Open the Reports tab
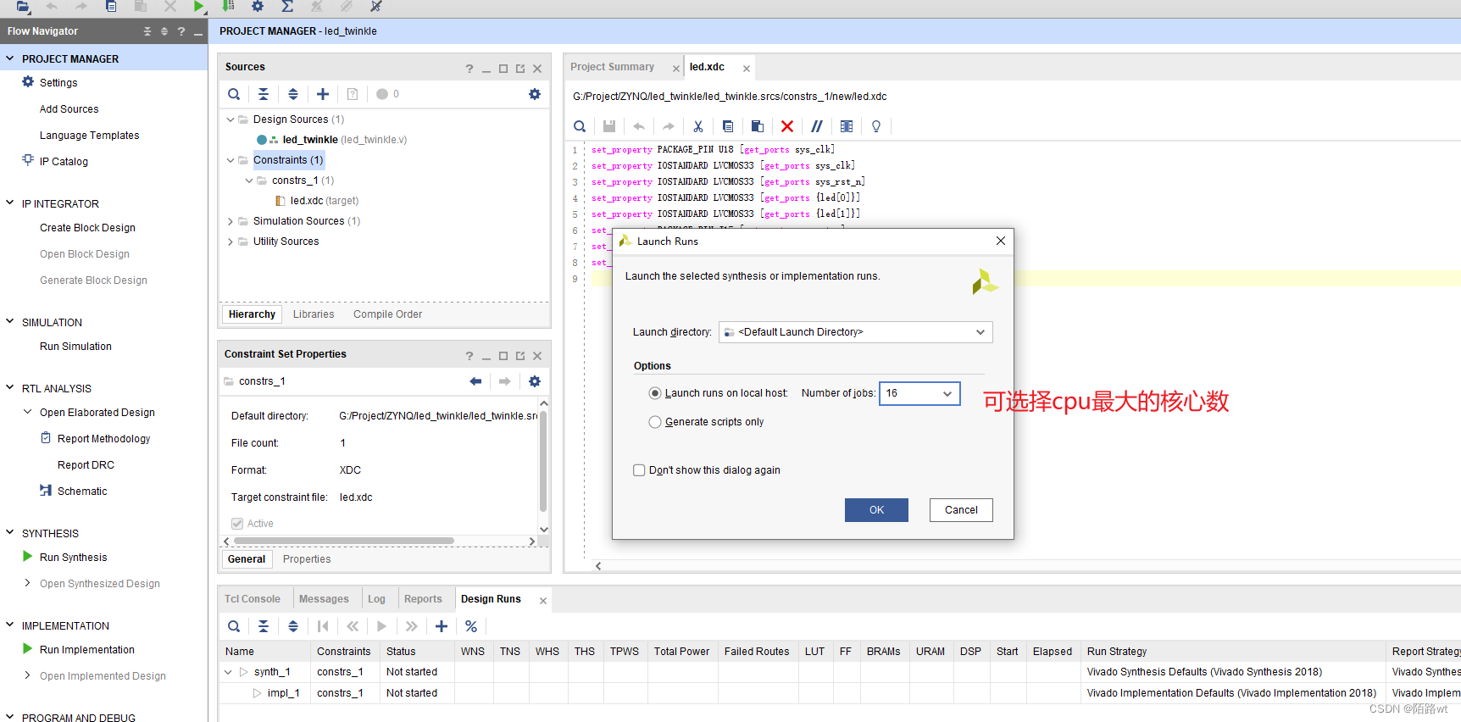This screenshot has width=1461, height=722. click(x=423, y=599)
